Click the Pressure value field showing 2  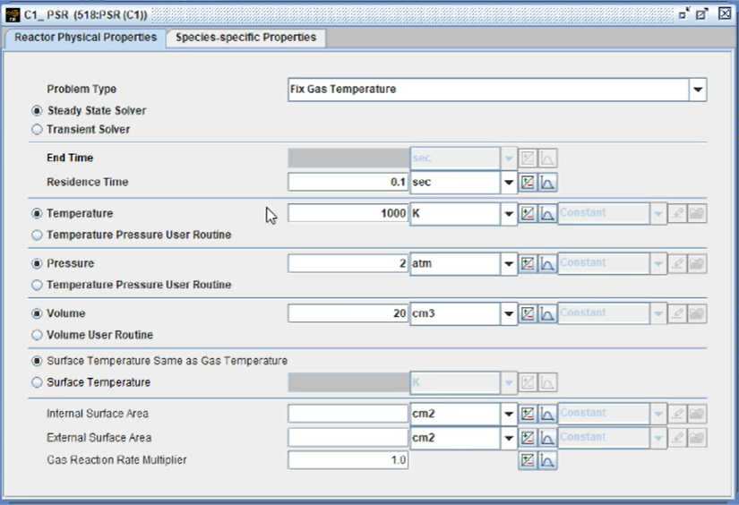(x=348, y=263)
